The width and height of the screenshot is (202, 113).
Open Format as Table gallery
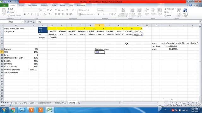point(132,12)
